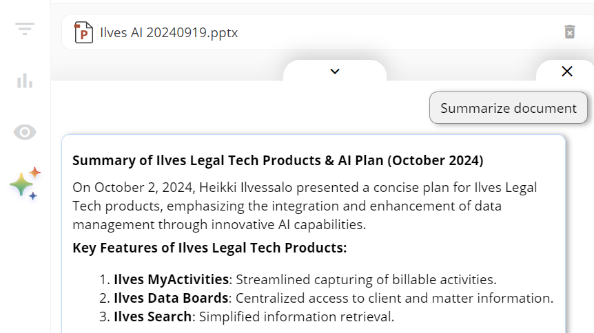Toggle the eye visibility icon
594x333 pixels.
pyautogui.click(x=25, y=132)
